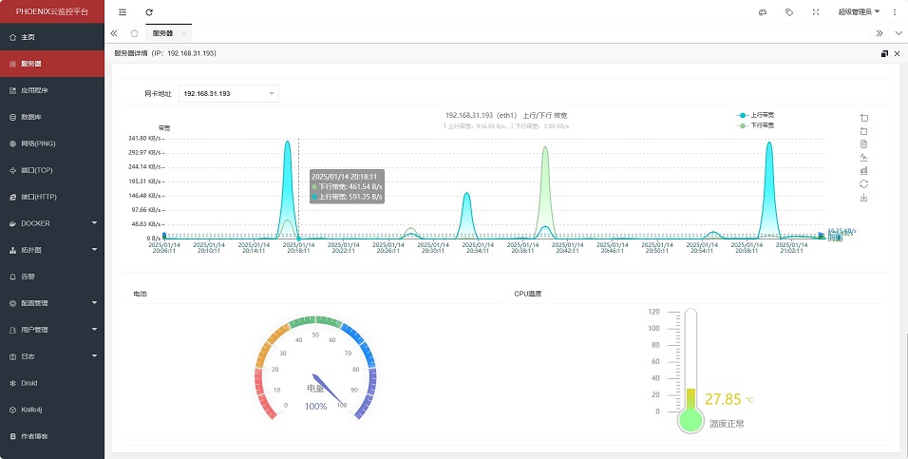Screen dimensions: 908x459
Task: Toggle 下行带宽 series in chart legend
Action: 756,125
